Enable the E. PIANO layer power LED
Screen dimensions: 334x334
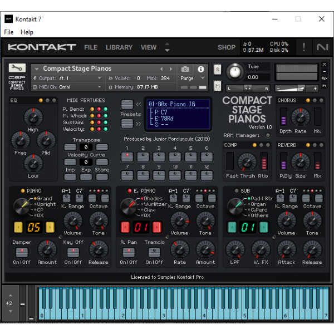coord(130,190)
